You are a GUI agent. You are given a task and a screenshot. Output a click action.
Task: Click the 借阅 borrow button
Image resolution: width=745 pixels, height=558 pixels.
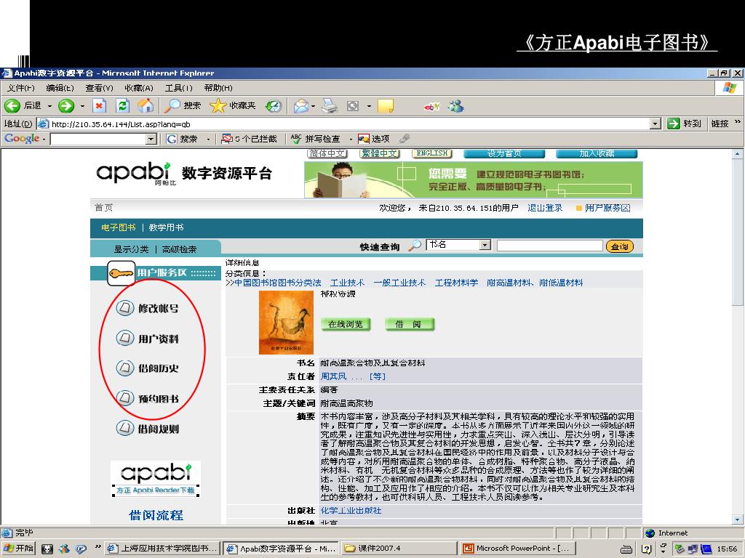(409, 325)
